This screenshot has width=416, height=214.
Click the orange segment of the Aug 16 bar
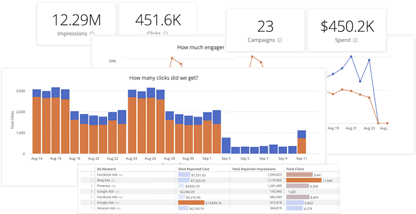tap(56, 125)
